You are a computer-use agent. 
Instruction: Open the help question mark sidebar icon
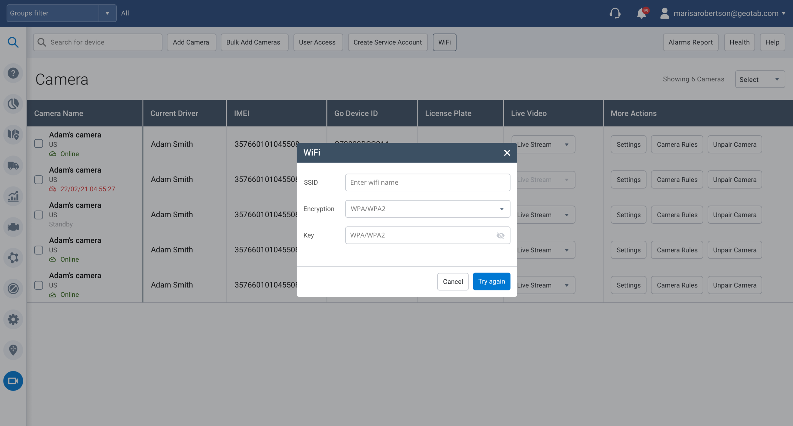pyautogui.click(x=13, y=73)
